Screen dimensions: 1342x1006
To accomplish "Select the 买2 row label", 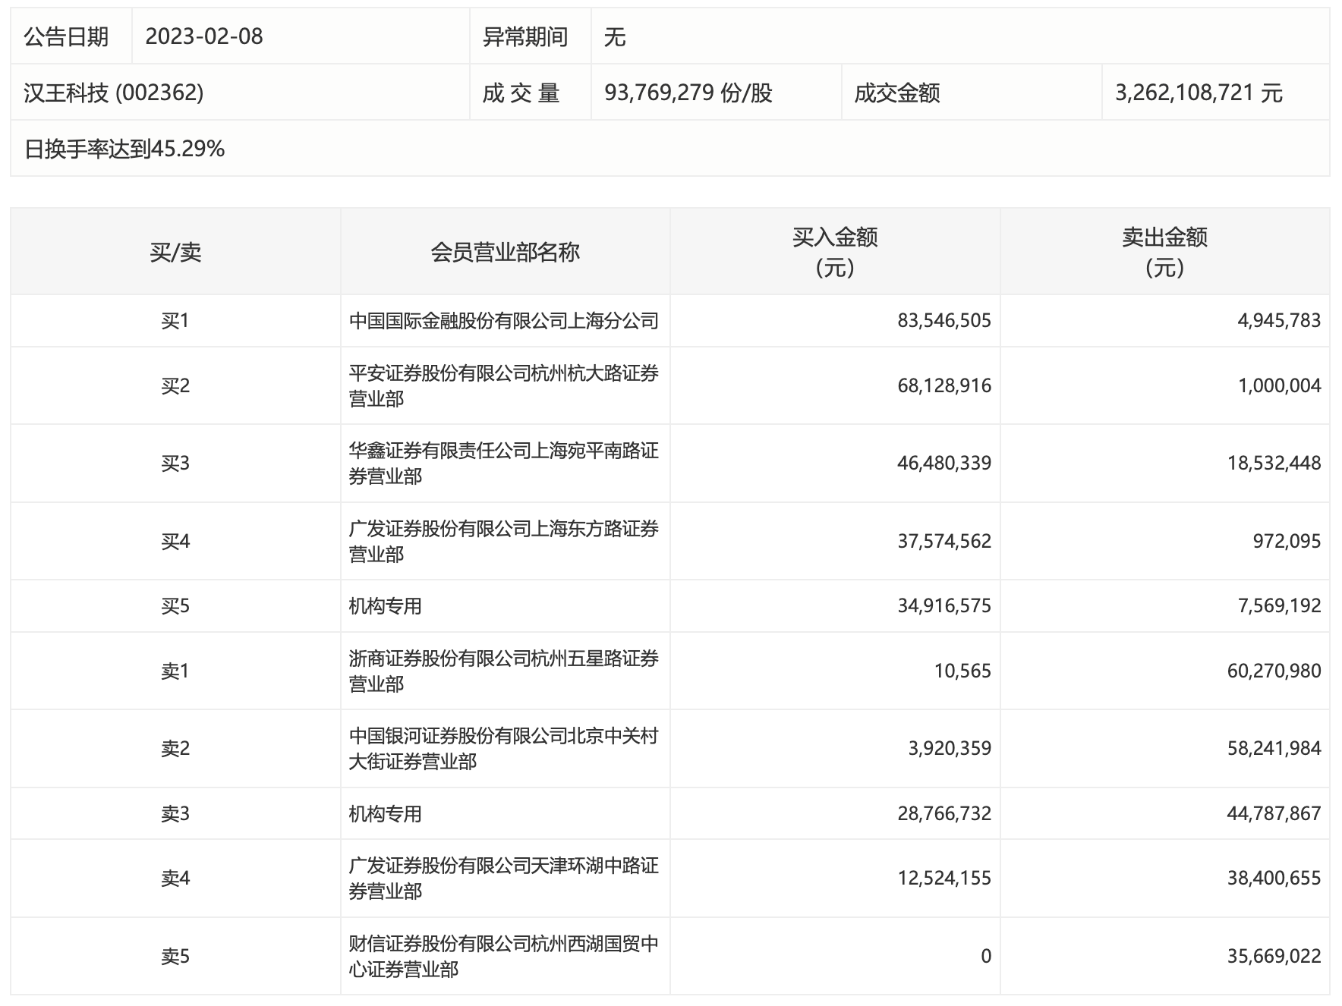I will [175, 386].
